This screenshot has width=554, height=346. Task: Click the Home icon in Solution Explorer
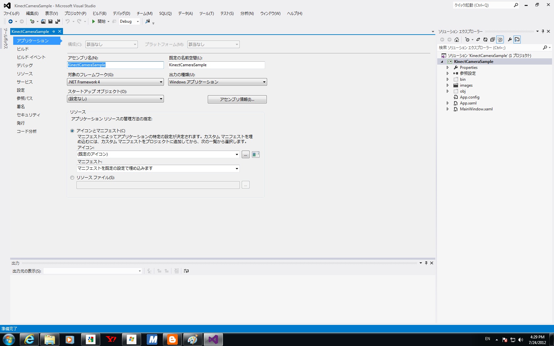tap(457, 40)
